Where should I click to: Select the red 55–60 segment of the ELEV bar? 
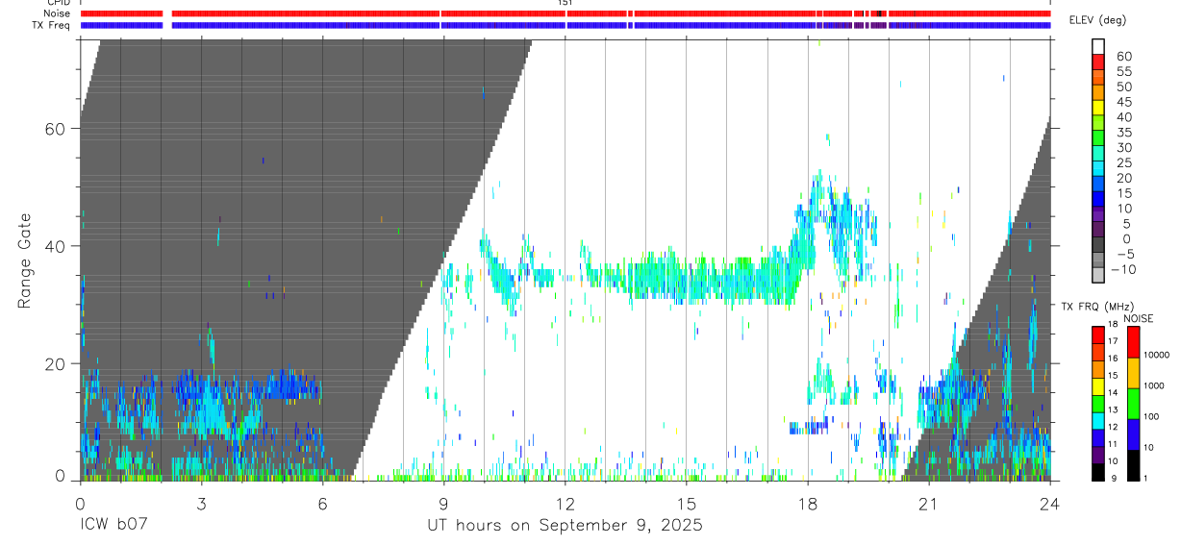(1098, 62)
